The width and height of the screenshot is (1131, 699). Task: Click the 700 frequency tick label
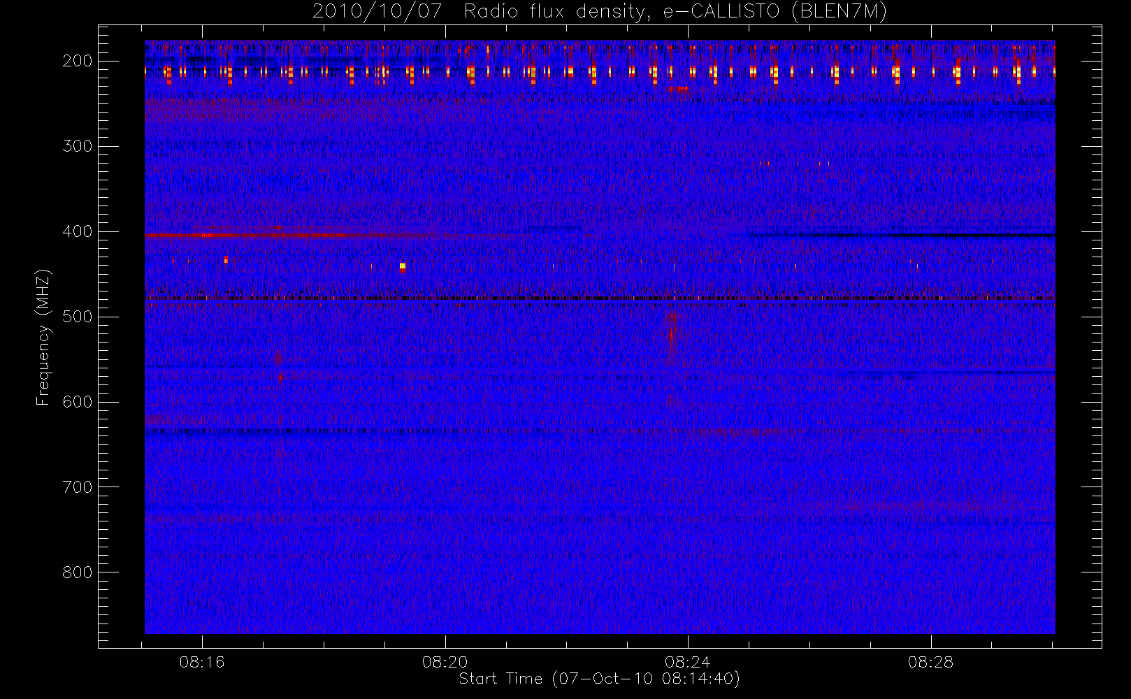(78, 487)
